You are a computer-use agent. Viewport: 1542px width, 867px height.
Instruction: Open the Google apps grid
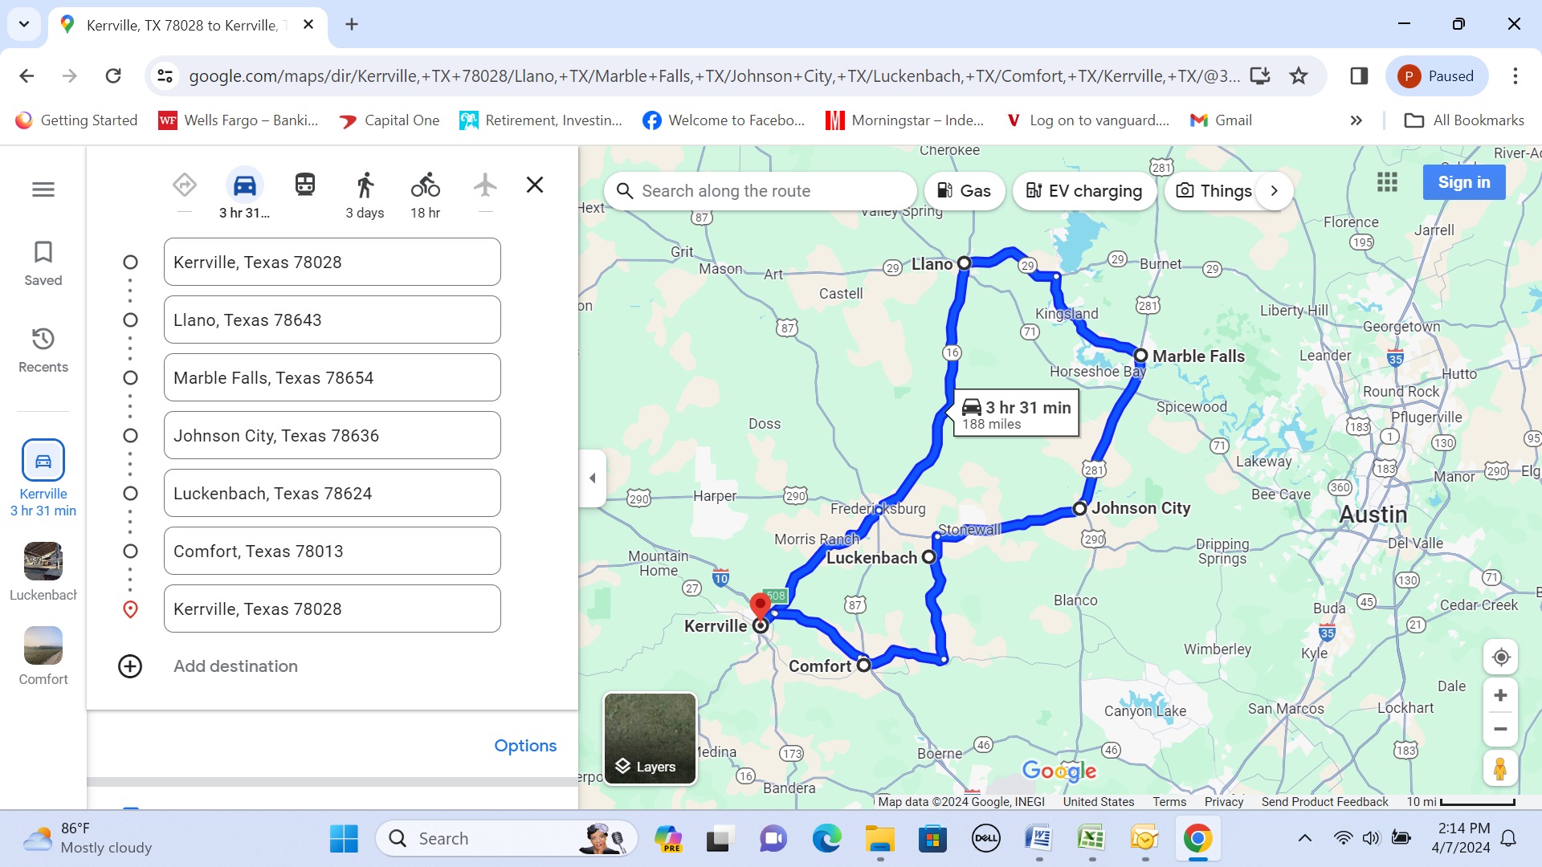pyautogui.click(x=1387, y=182)
